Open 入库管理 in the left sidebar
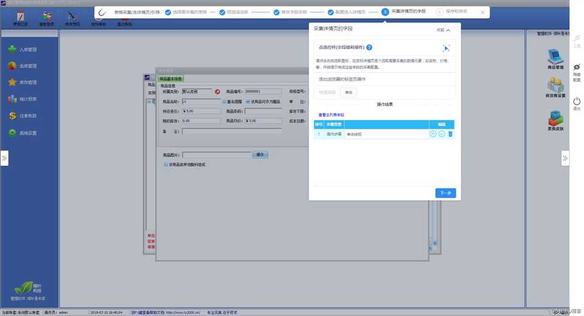The height and width of the screenshot is (316, 584). pos(23,49)
